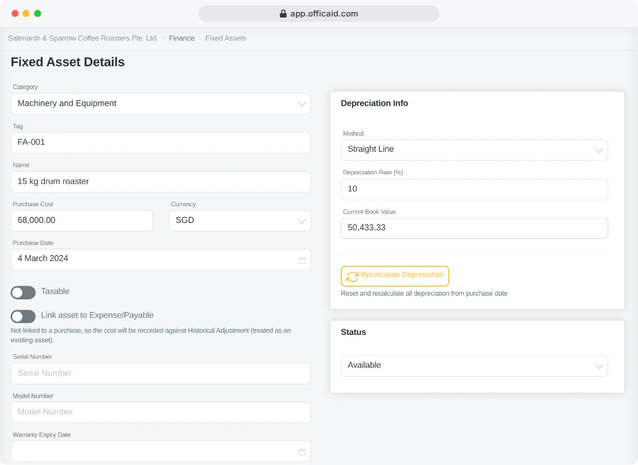Turn on Link asset to Expense/Payable
The width and height of the screenshot is (638, 465).
[23, 316]
